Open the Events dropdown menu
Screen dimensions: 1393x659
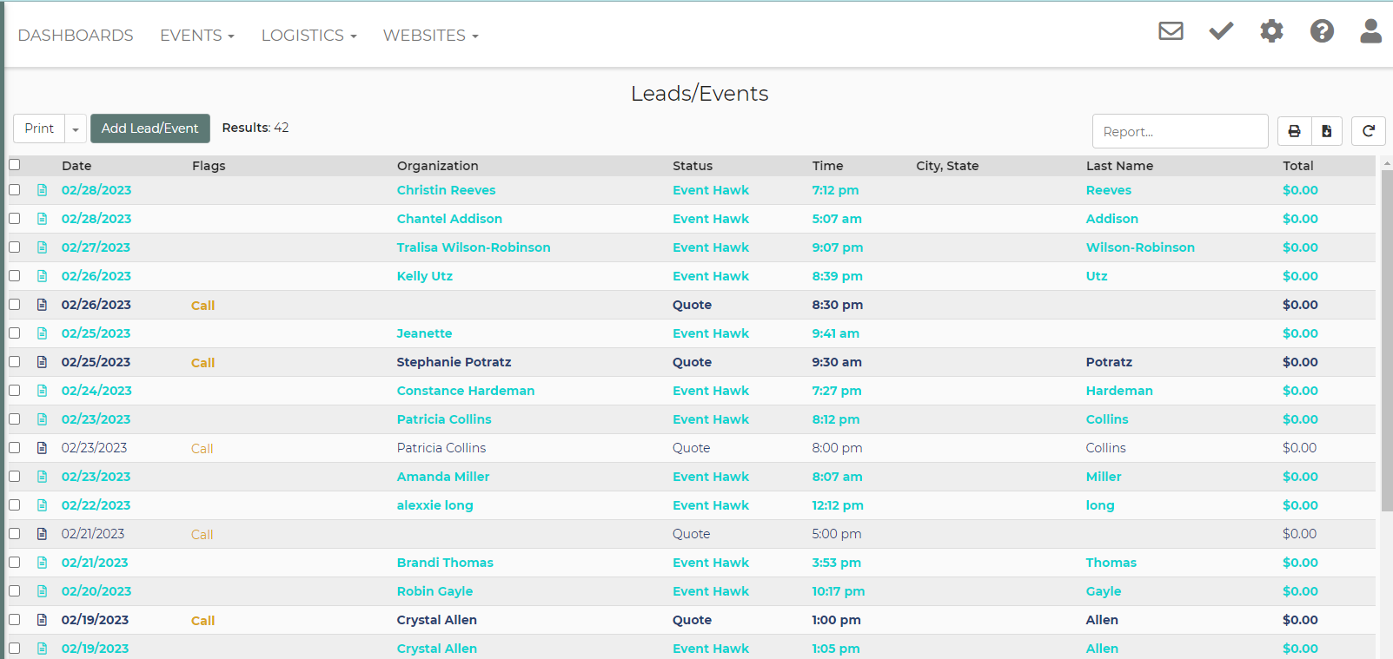click(x=196, y=36)
